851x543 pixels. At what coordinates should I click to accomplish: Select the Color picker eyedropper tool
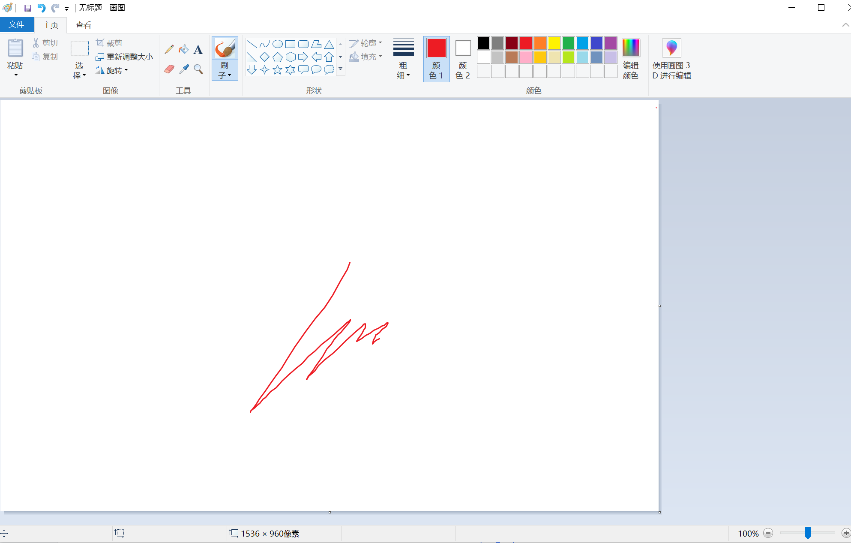184,69
